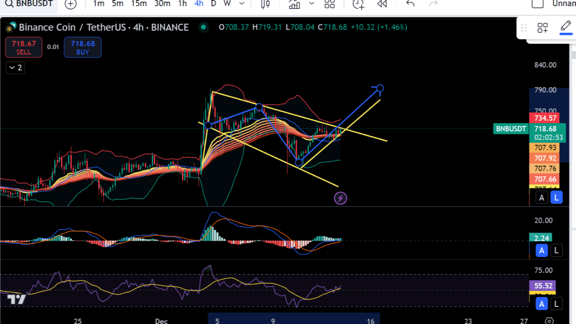Toggle auto scale A on the RSI pane
Viewport: 576px width, 324px height.
(x=541, y=304)
